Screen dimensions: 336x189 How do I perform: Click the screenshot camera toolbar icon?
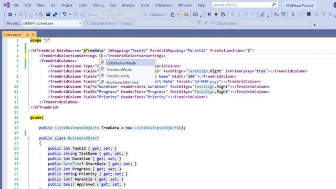pos(195,15)
